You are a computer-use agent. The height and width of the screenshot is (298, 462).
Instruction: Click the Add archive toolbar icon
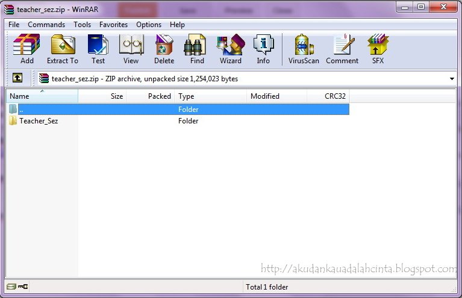click(x=27, y=49)
